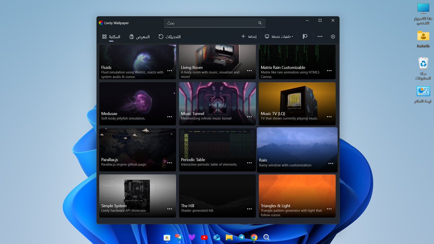Select the Triangles & Light wallpaper
Viewport: 434px width, 244px height.
pos(297,196)
